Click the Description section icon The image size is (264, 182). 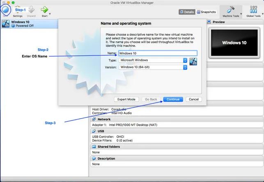pyautogui.click(x=94, y=159)
